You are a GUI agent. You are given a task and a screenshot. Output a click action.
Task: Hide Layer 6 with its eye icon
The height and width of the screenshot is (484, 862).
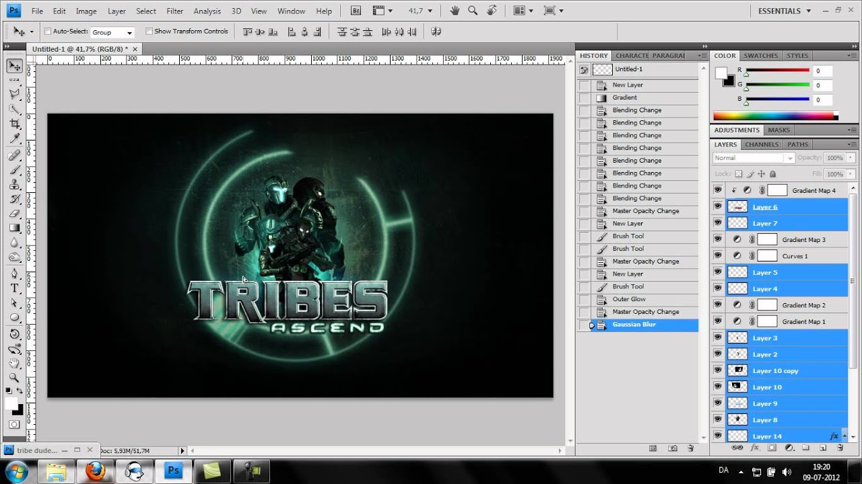pyautogui.click(x=718, y=207)
